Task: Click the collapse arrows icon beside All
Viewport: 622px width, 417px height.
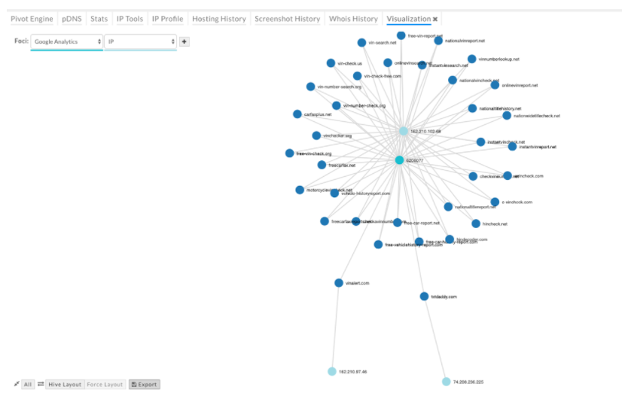Action: pyautogui.click(x=17, y=384)
